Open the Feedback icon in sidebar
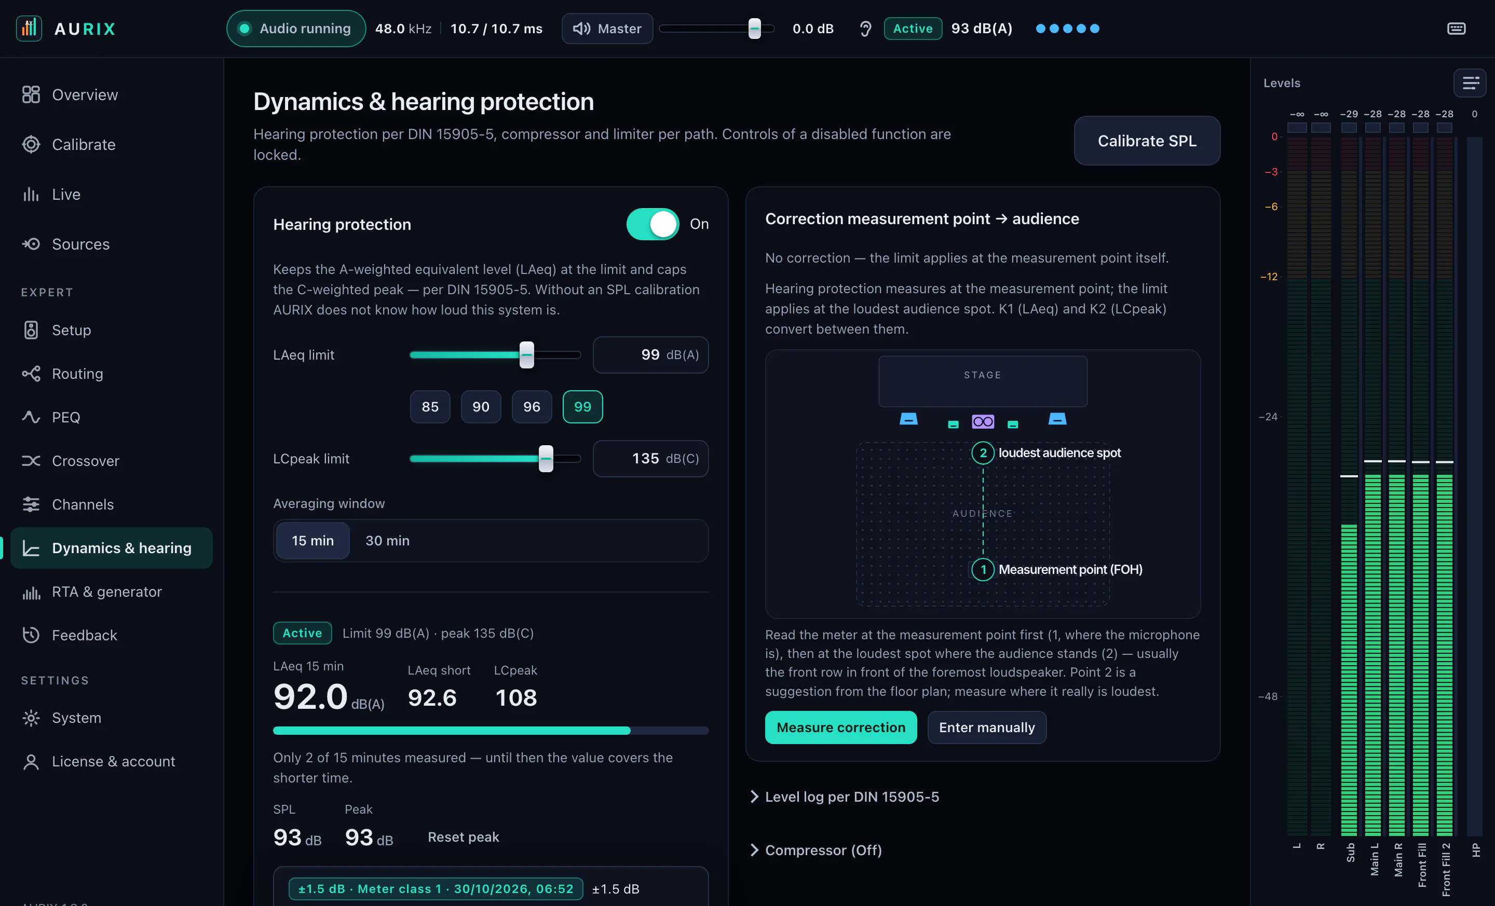Screen dimensions: 1495x906 (31, 635)
